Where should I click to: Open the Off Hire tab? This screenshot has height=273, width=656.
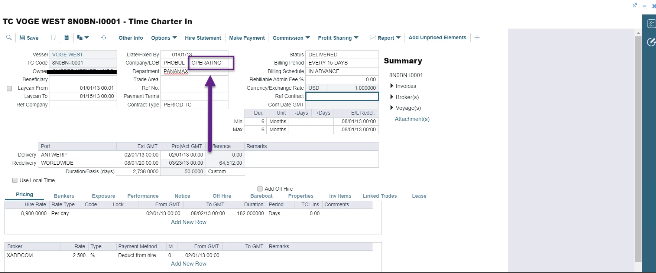222,196
